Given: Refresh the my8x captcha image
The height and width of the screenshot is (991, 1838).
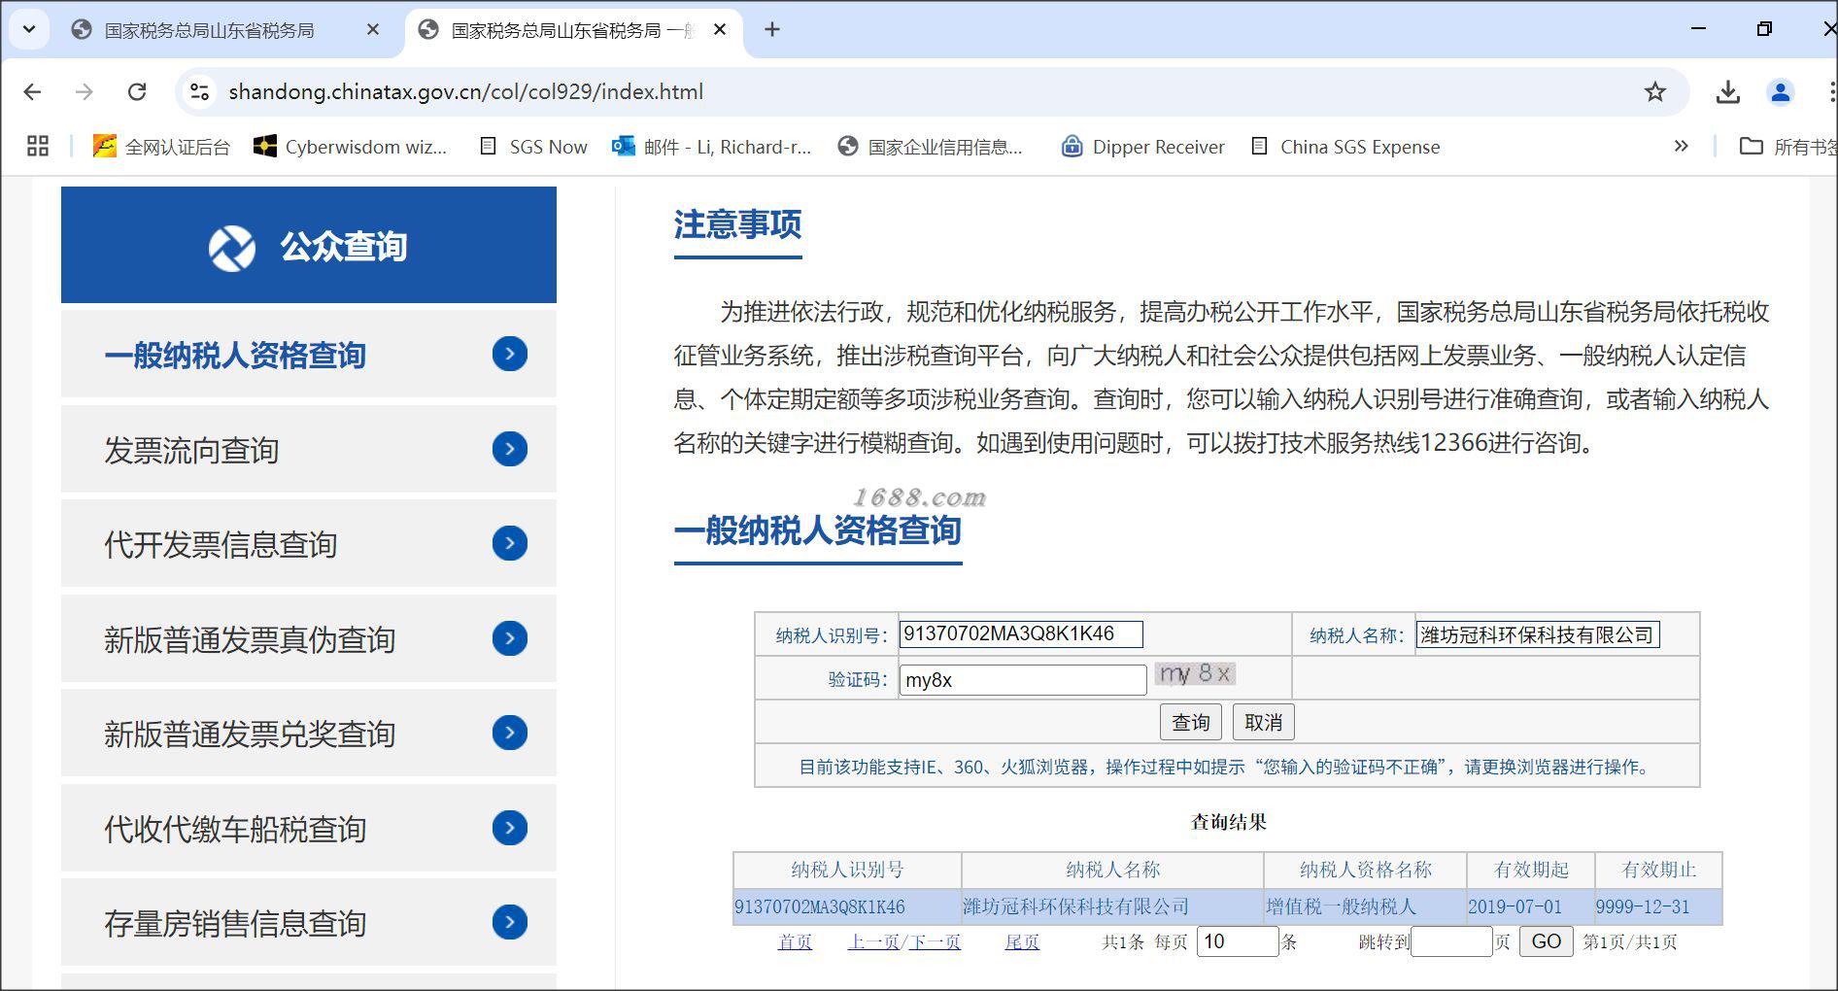Looking at the screenshot, I should coord(1195,673).
